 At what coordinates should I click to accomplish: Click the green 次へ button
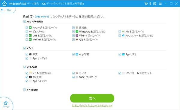point(92,98)
